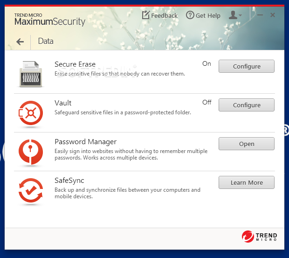This screenshot has width=289, height=258.
Task: Click the Get Help question mark icon
Action: point(190,15)
